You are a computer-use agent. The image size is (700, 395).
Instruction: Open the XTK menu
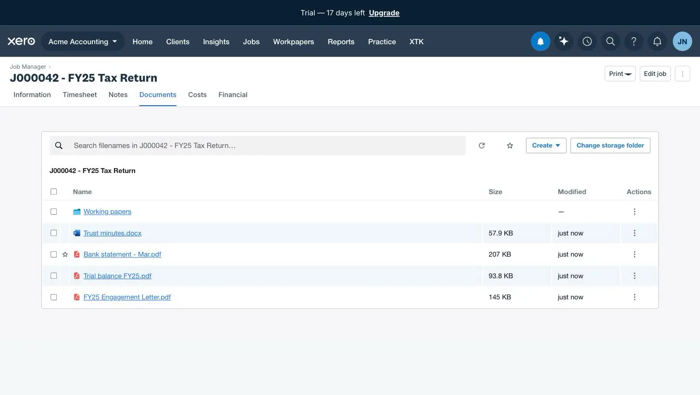coord(416,42)
